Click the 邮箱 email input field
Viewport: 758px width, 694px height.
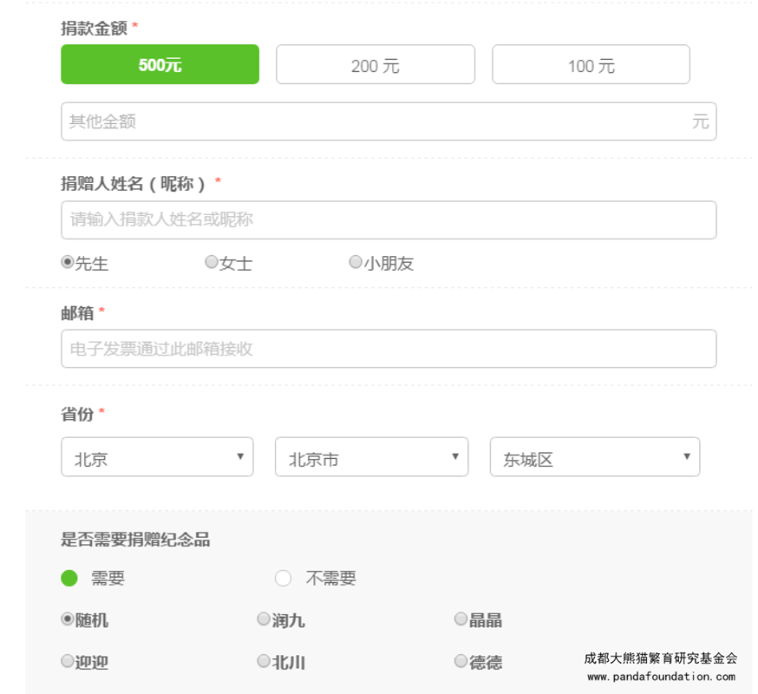click(x=388, y=349)
